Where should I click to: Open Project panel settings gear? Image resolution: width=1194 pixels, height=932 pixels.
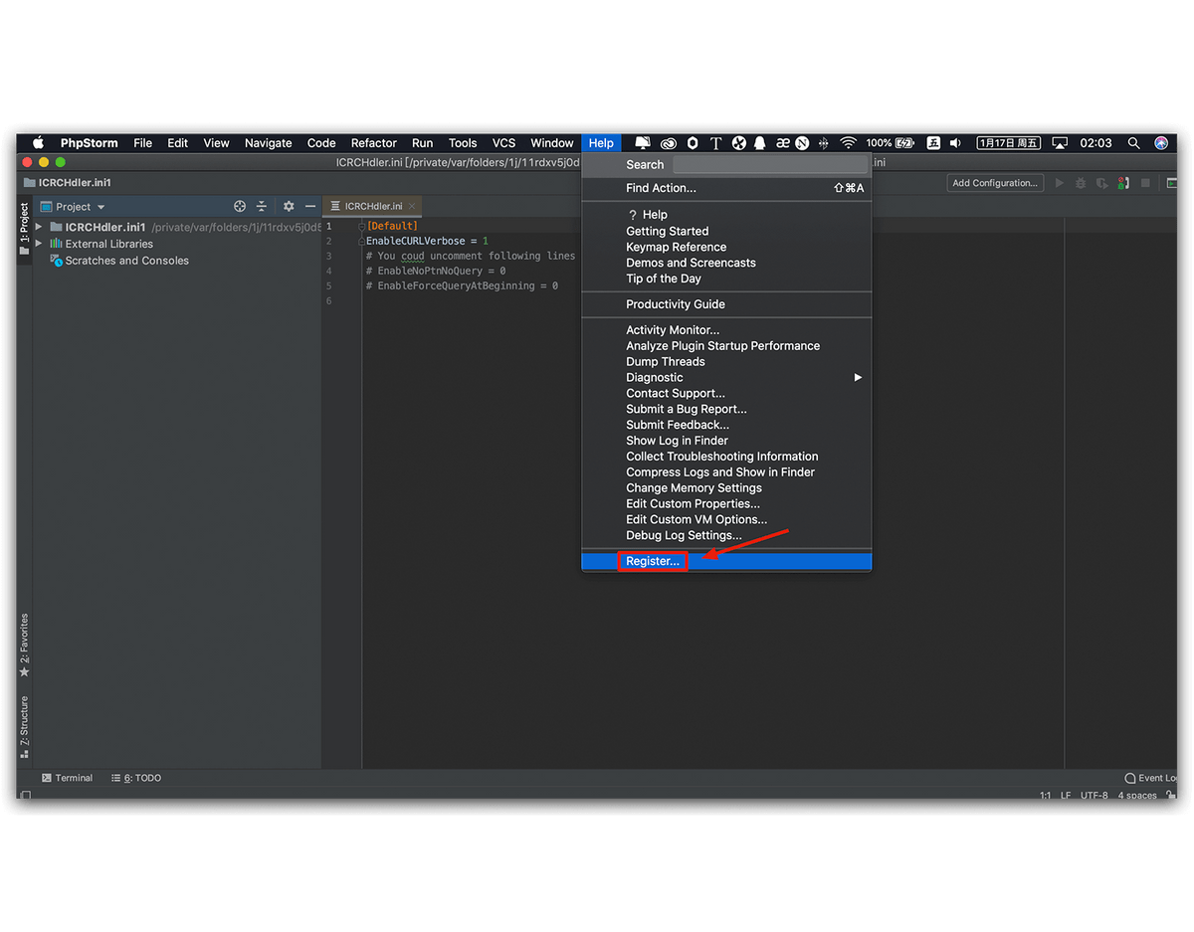[x=289, y=207]
